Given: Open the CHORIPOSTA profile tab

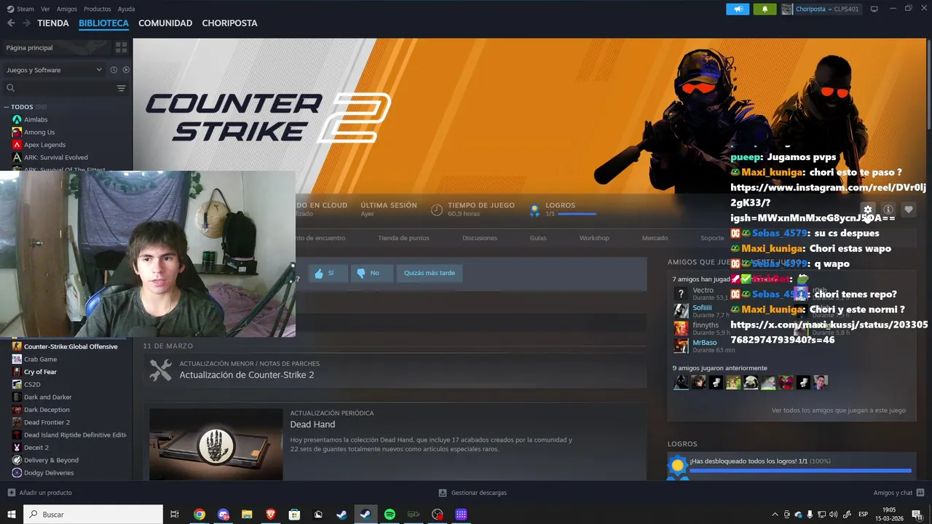Looking at the screenshot, I should click(229, 23).
